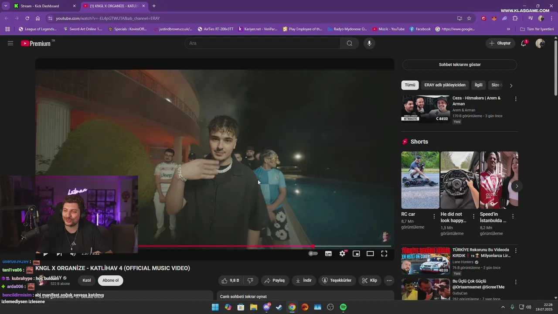Open the notifications bell
This screenshot has height=314, width=558.
(x=524, y=43)
